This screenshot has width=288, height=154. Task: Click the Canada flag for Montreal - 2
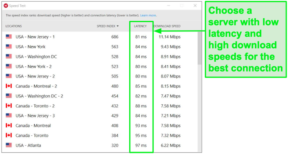point(9,86)
